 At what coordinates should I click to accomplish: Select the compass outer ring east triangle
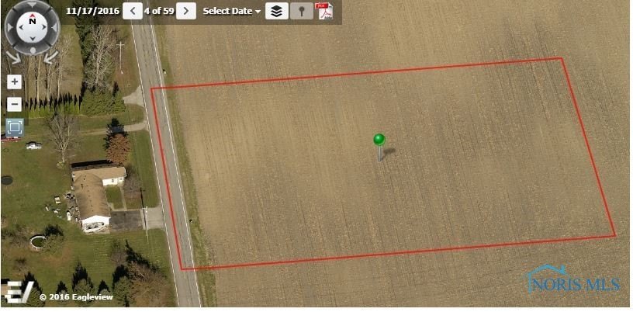point(54,27)
